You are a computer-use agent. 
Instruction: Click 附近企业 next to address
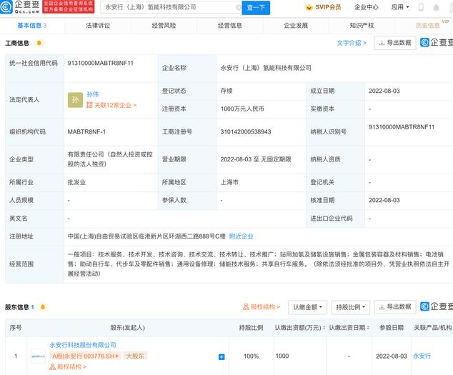coord(241,236)
